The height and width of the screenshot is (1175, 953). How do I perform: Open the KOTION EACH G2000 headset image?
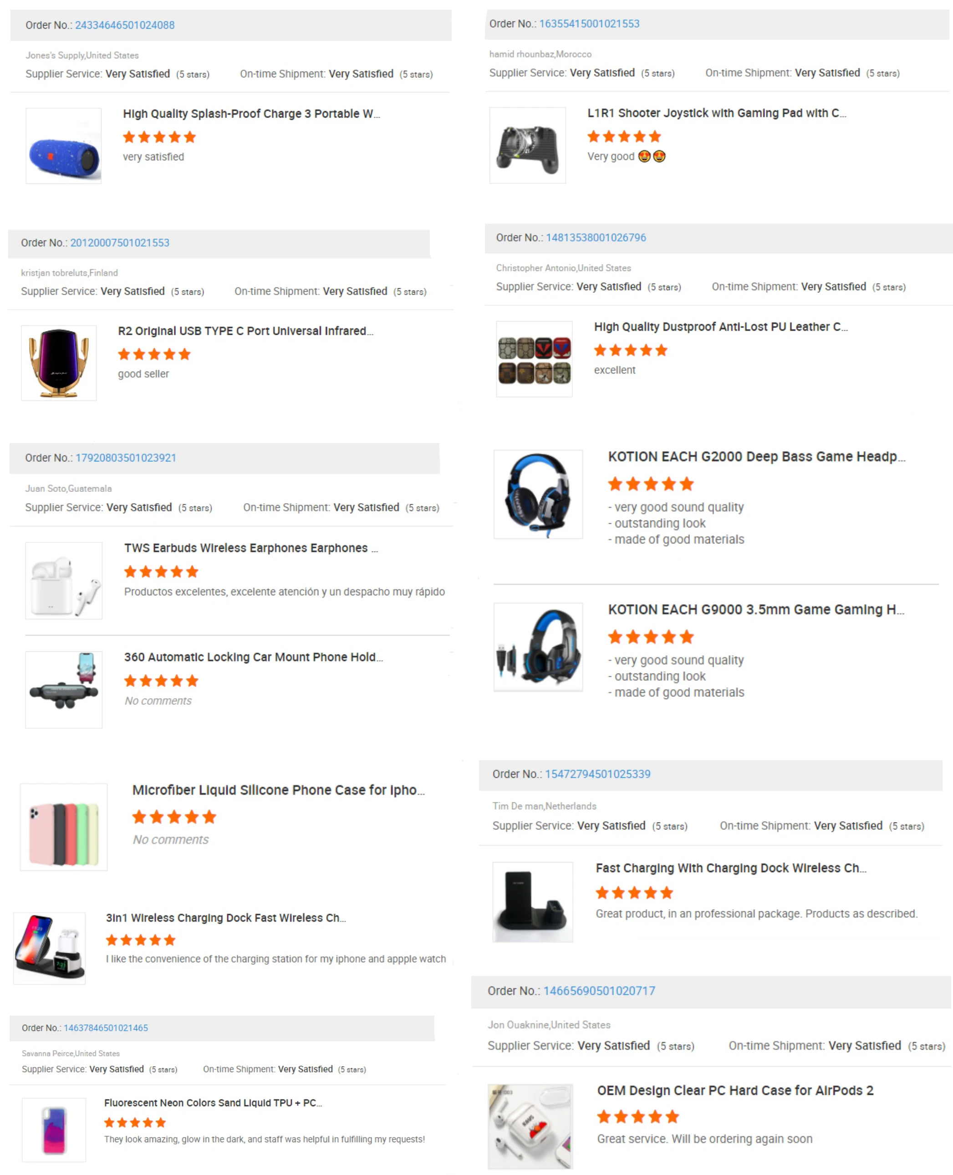pyautogui.click(x=538, y=494)
